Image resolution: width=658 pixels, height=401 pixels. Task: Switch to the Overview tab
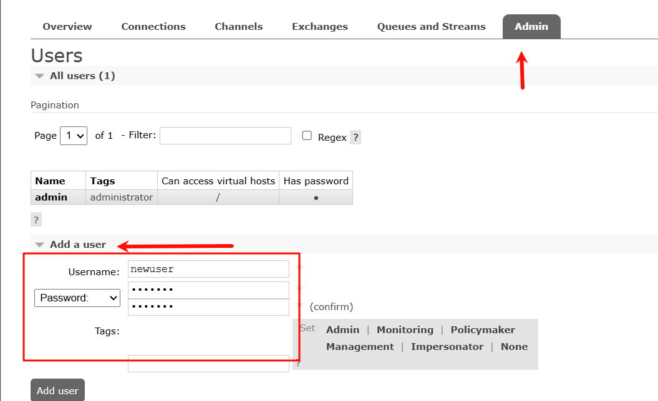[x=67, y=27]
